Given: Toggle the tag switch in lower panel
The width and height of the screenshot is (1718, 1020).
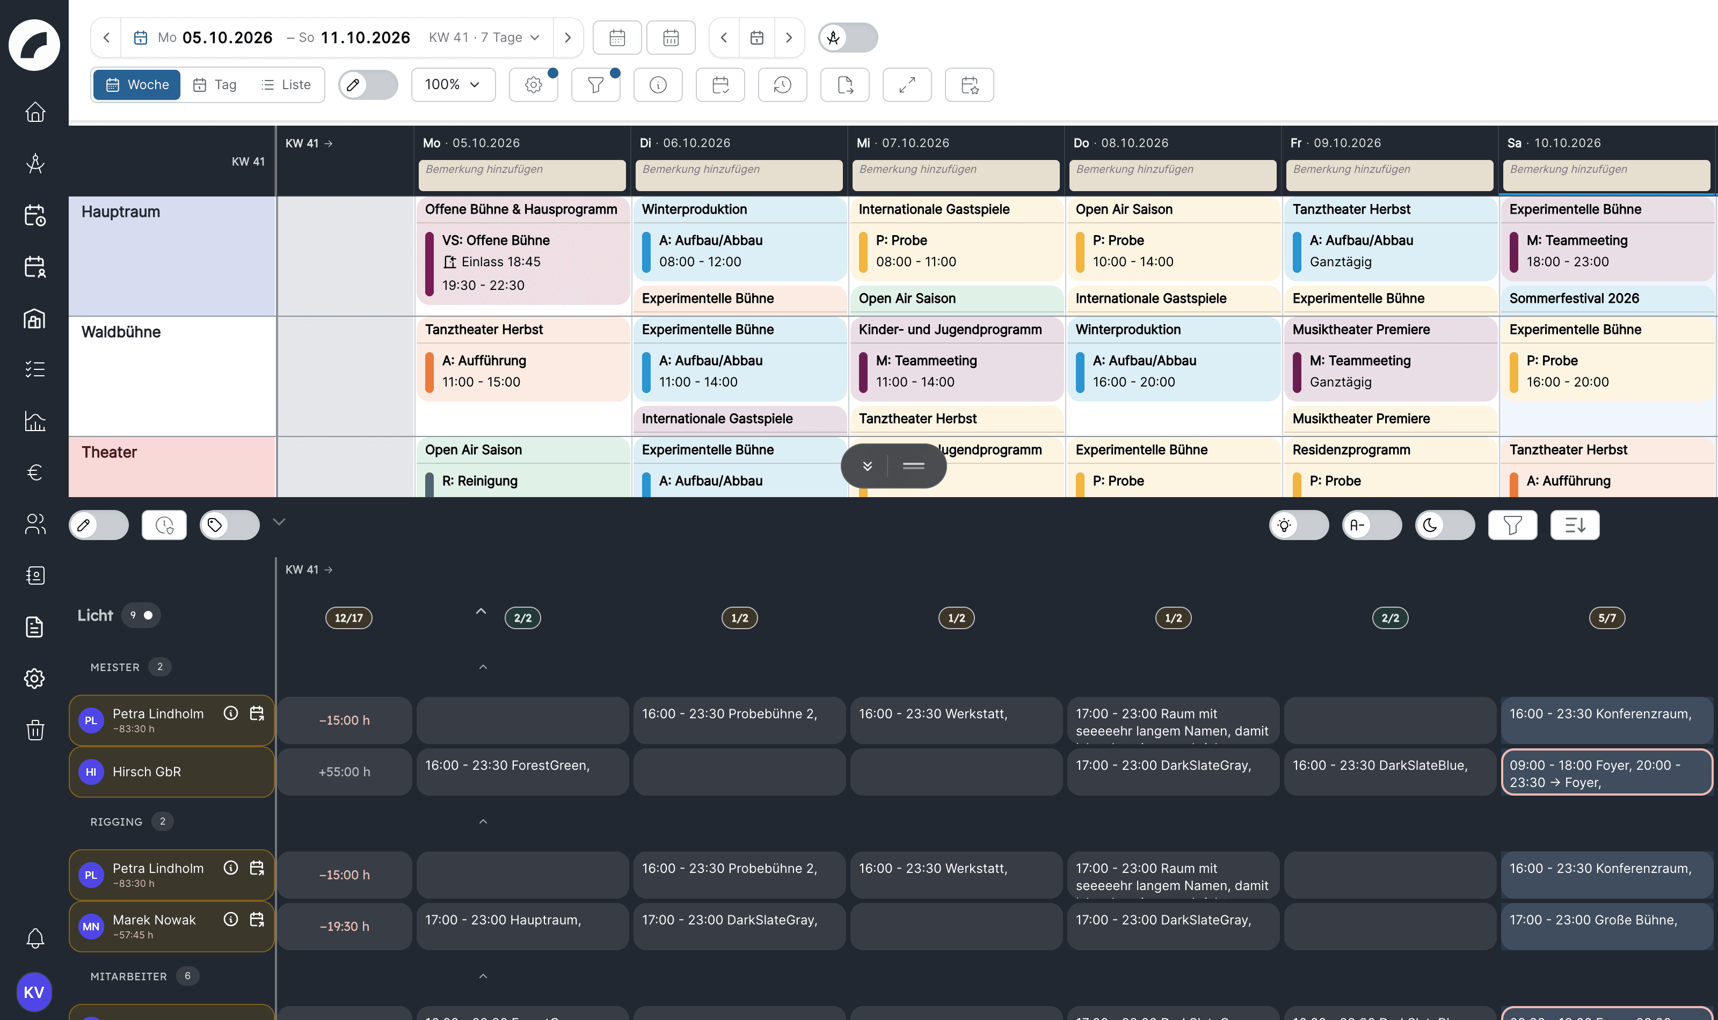Looking at the screenshot, I should pyautogui.click(x=230, y=525).
